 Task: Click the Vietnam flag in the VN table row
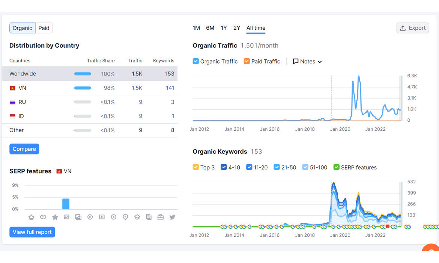click(x=12, y=88)
